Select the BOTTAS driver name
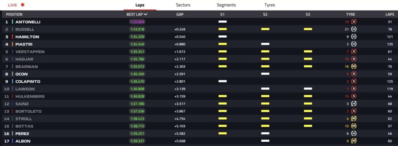The height and width of the screenshot is (146, 398). point(24,126)
